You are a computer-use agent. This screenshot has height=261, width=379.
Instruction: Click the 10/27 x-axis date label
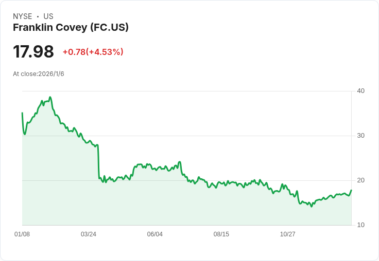click(x=287, y=234)
